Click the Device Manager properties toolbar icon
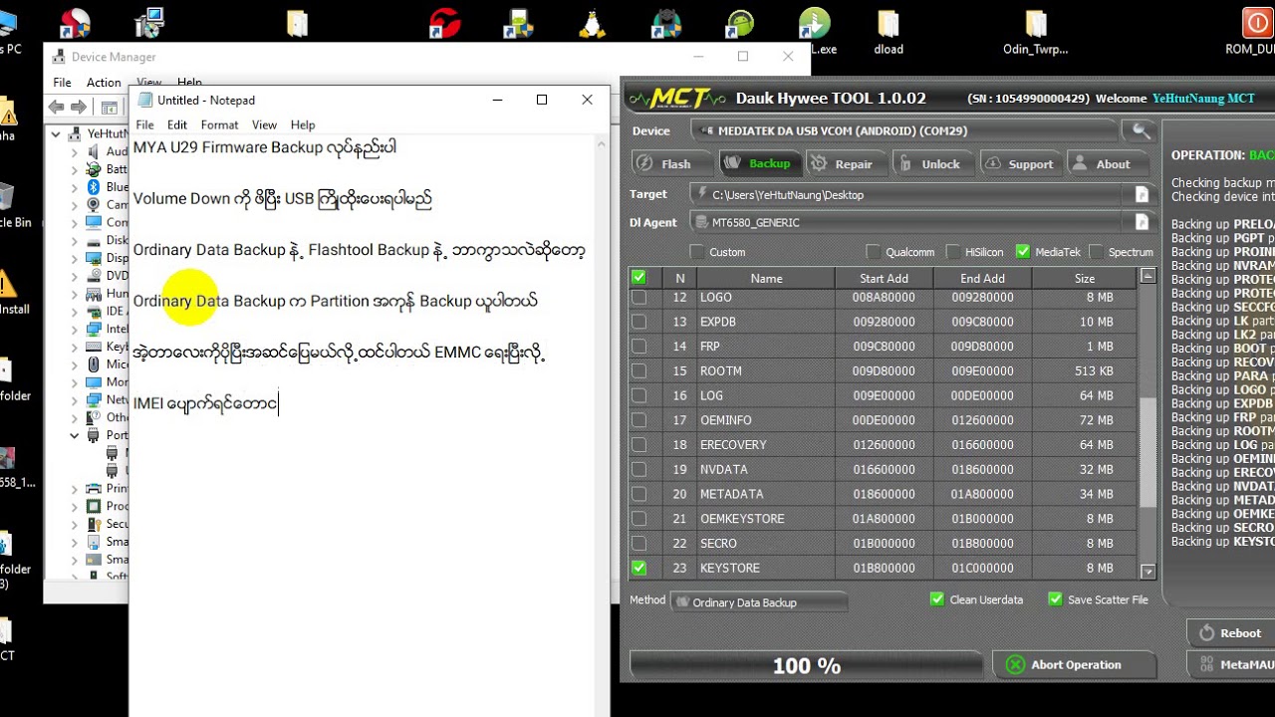This screenshot has height=717, width=1275. 110,107
